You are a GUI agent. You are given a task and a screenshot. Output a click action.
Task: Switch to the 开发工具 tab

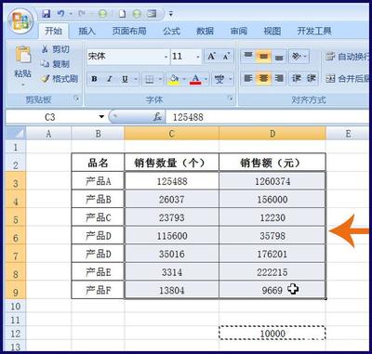tap(314, 31)
